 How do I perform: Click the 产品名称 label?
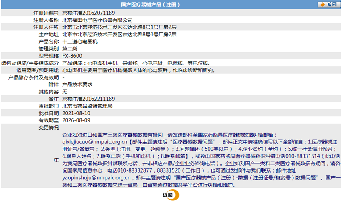coord(48,42)
